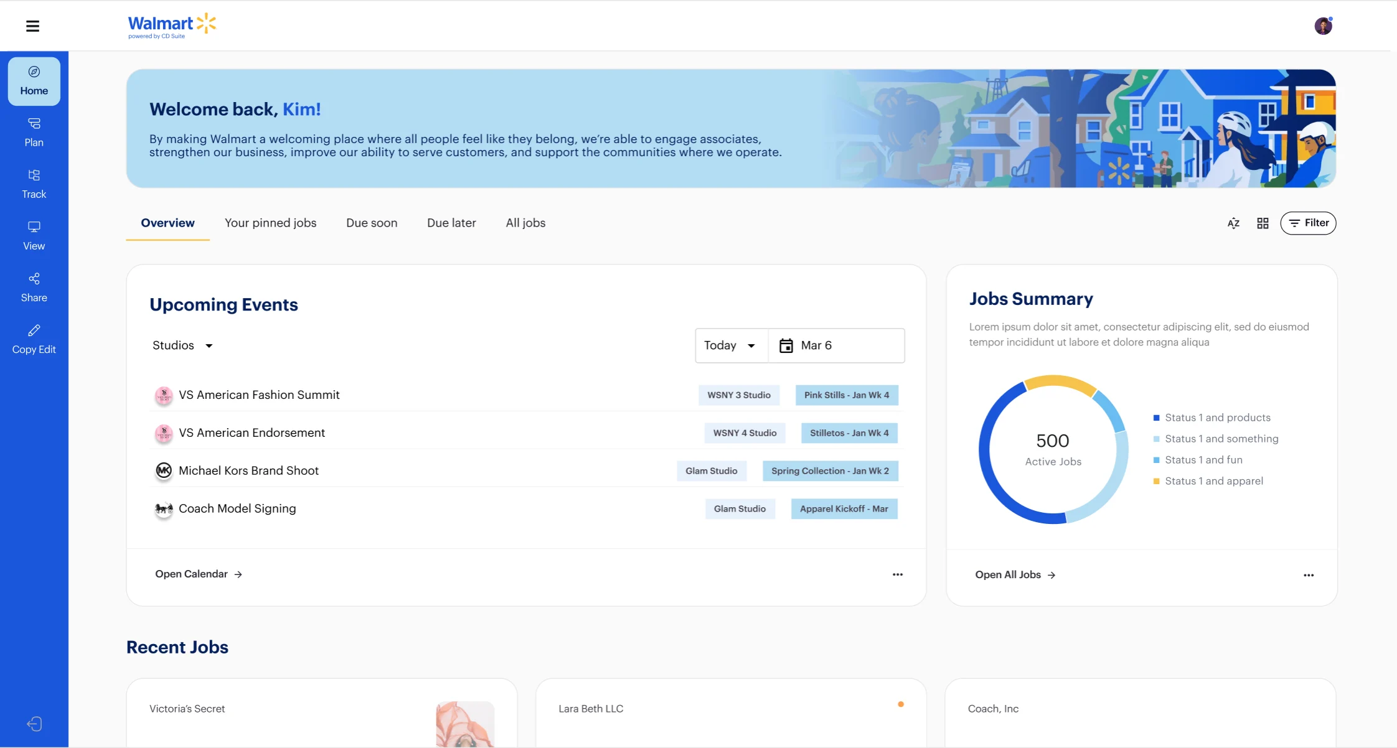Click the WSNY 3 Studio tag
This screenshot has width=1397, height=748.
(739, 395)
